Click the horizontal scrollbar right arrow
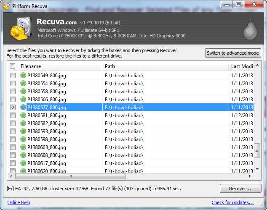This screenshot has height=210, width=267. 250,176
